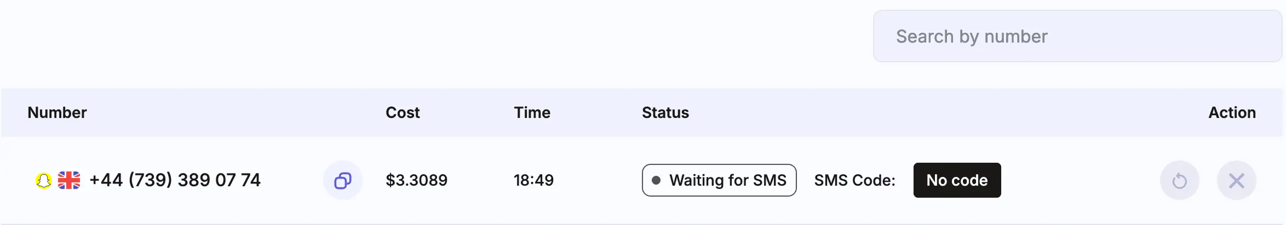The width and height of the screenshot is (1286, 225).
Task: Click the refresh/retry SMS icon
Action: [x=1180, y=180]
